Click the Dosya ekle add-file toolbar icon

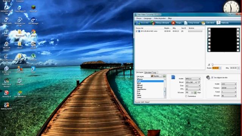point(138,23)
